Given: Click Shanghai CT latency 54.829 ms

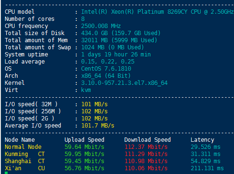Looking at the screenshot, I should pyautogui.click(x=206, y=161).
